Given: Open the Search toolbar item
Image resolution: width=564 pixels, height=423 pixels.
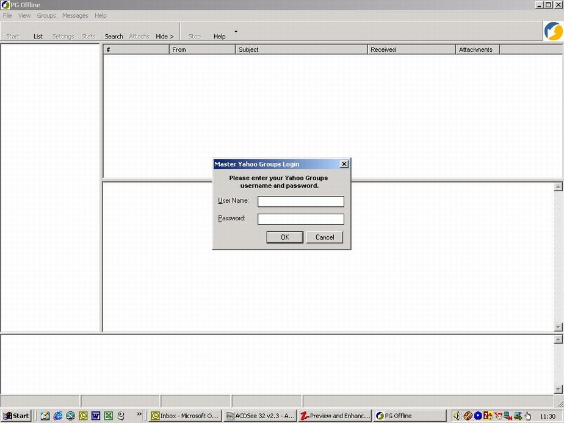Looking at the screenshot, I should 114,37.
